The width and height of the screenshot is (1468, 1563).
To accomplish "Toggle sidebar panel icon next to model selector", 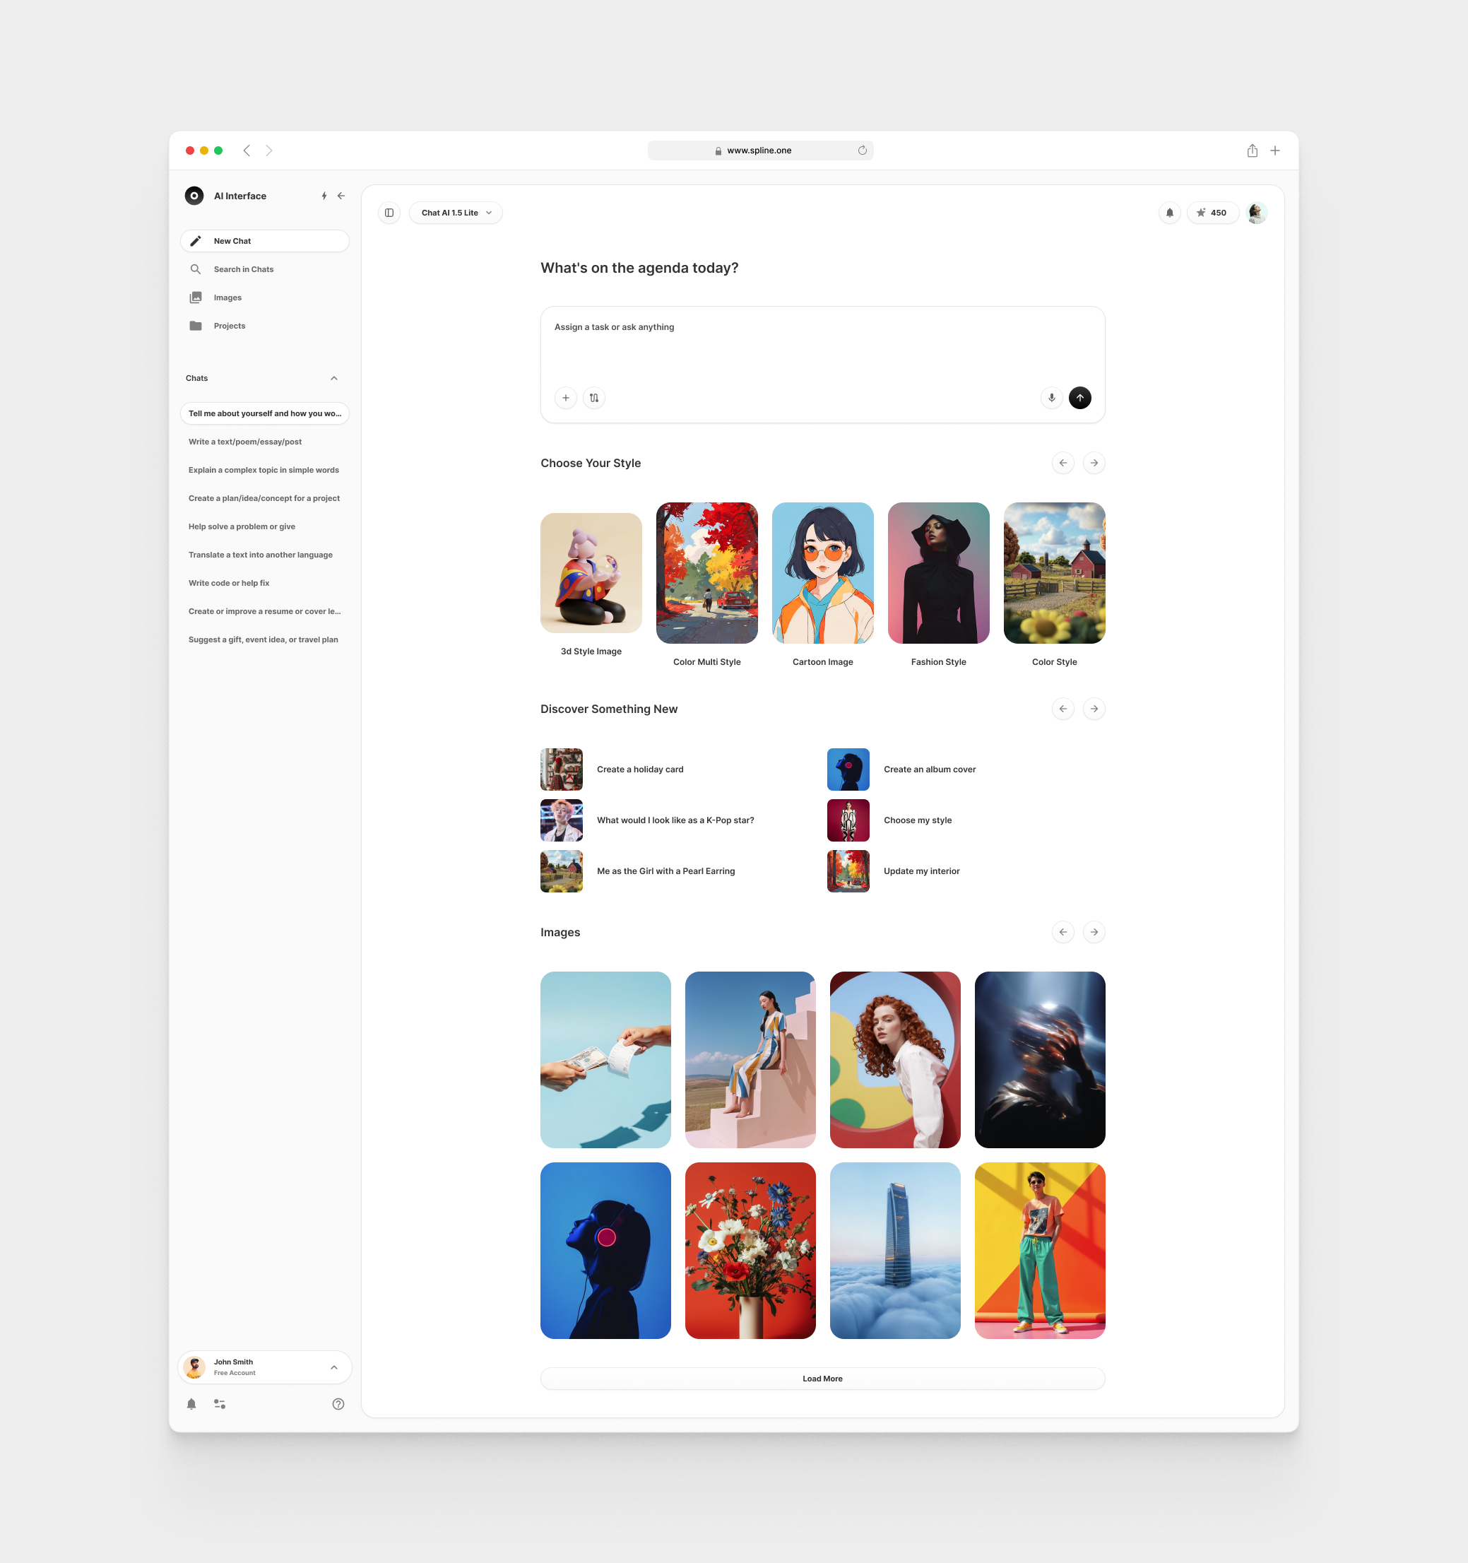I will [x=389, y=213].
